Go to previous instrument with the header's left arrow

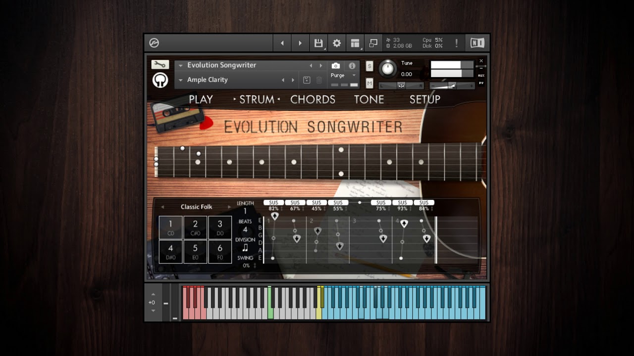point(282,43)
